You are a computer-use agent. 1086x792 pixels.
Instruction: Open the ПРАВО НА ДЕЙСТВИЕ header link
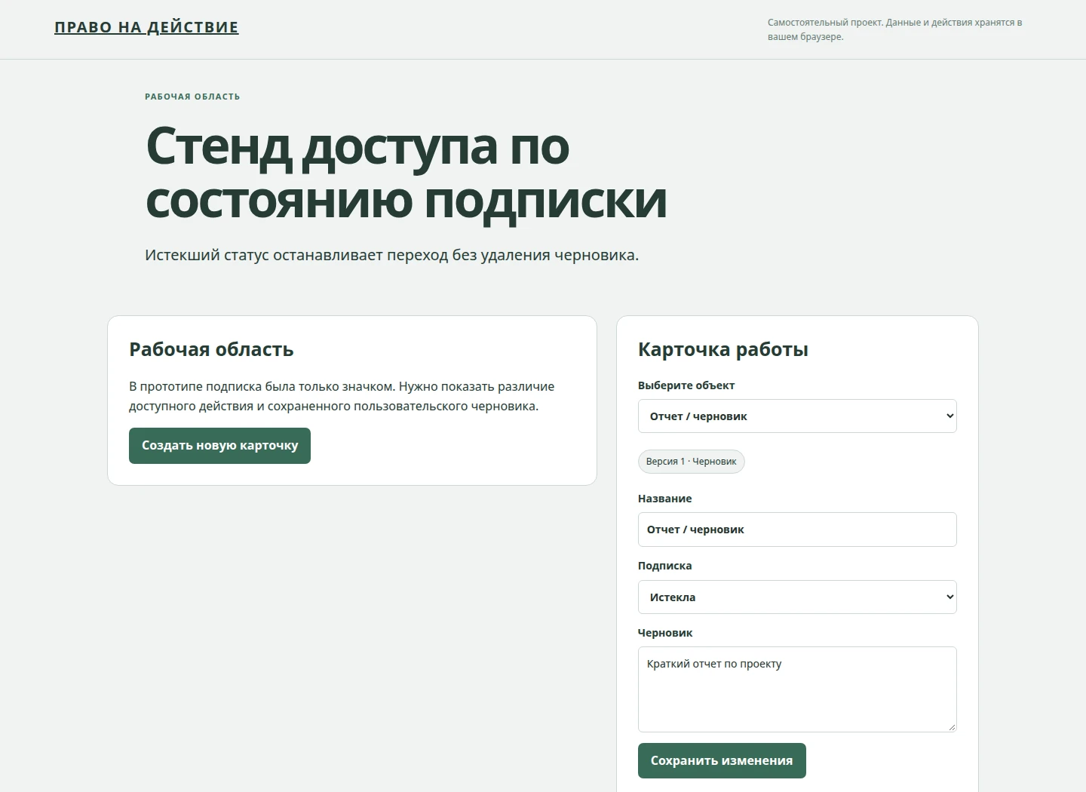click(146, 27)
